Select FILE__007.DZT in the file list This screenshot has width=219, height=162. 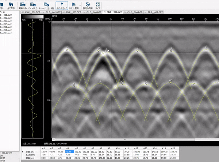6,33
